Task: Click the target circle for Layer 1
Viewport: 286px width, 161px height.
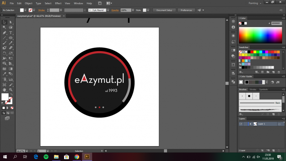Action: (x=280, y=124)
